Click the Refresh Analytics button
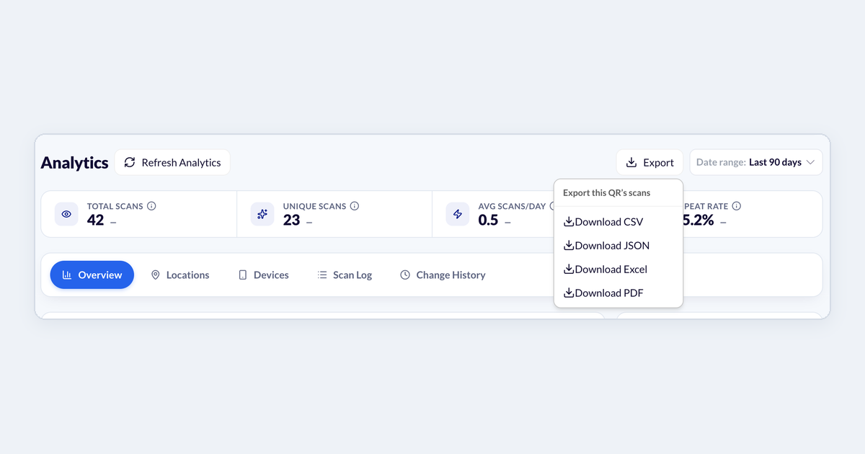865x454 pixels. [172, 162]
